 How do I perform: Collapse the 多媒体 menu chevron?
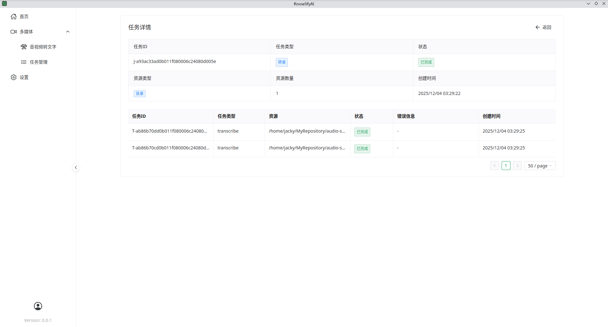pyautogui.click(x=68, y=32)
